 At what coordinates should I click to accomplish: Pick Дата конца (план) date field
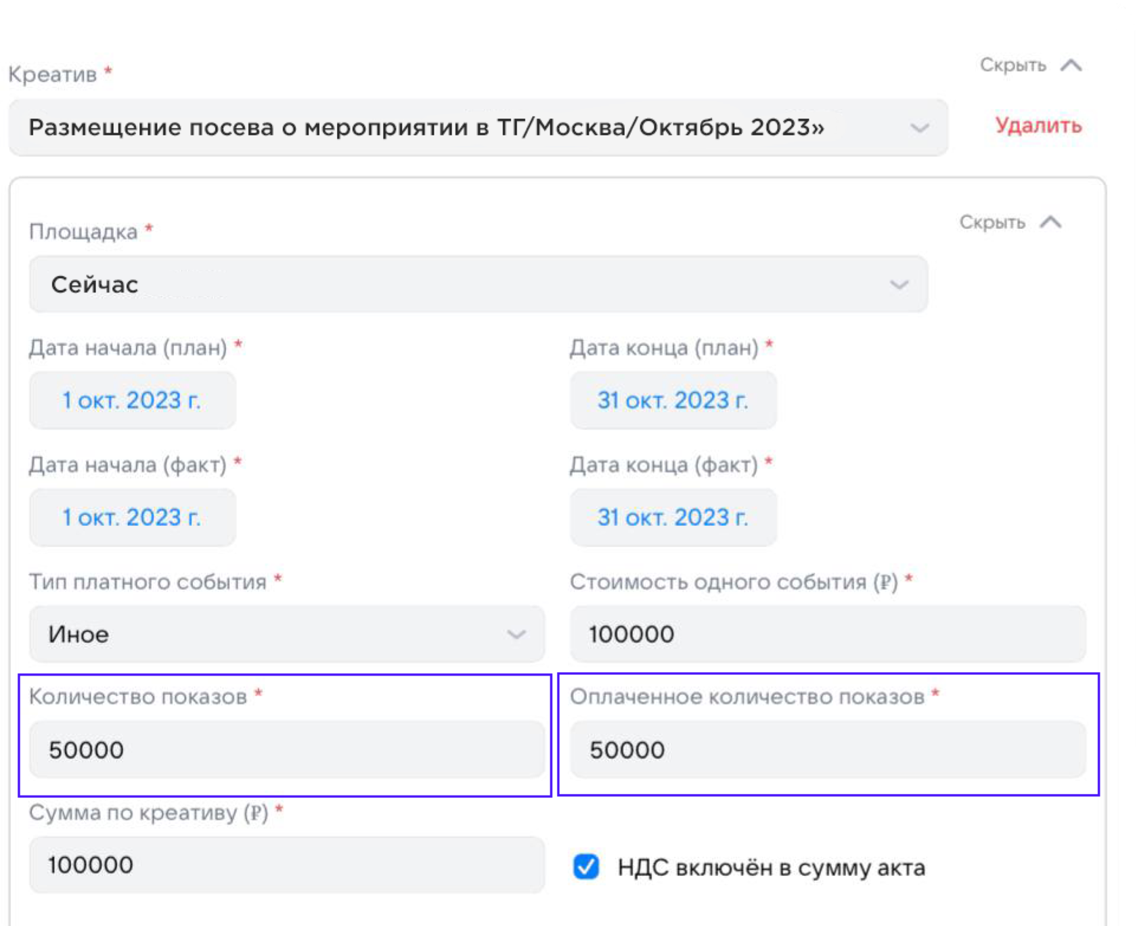tap(673, 400)
